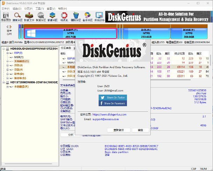Select the 253.6GB 软件(D:) partition bar
Screen dimensions: 213x171
(x=144, y=33)
